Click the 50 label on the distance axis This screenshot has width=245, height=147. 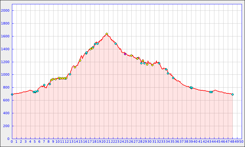[x=241, y=141]
